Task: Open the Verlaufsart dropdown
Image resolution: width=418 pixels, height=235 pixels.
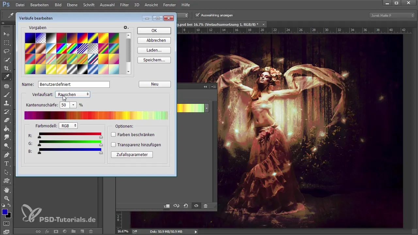Action: click(72, 94)
